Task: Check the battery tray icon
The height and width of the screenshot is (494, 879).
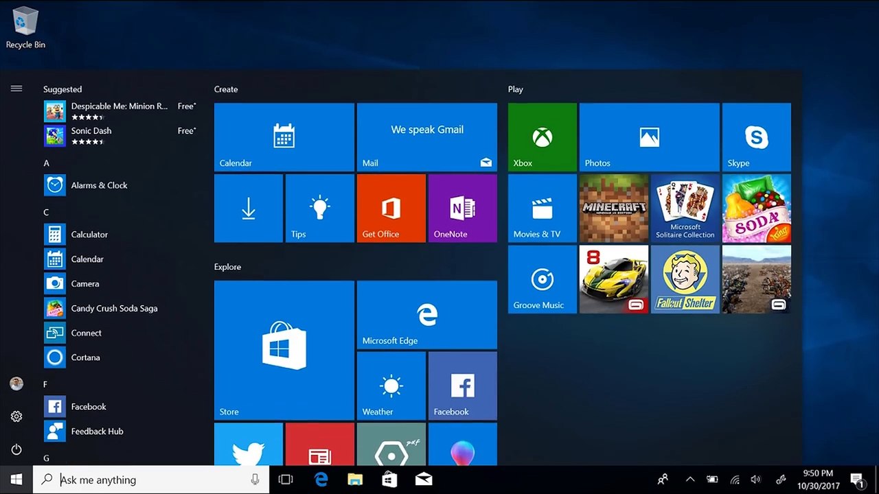Action: 713,480
